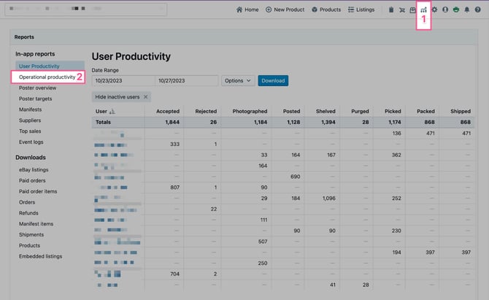Open the Home menu item
This screenshot has height=300, width=489.
coord(247,10)
